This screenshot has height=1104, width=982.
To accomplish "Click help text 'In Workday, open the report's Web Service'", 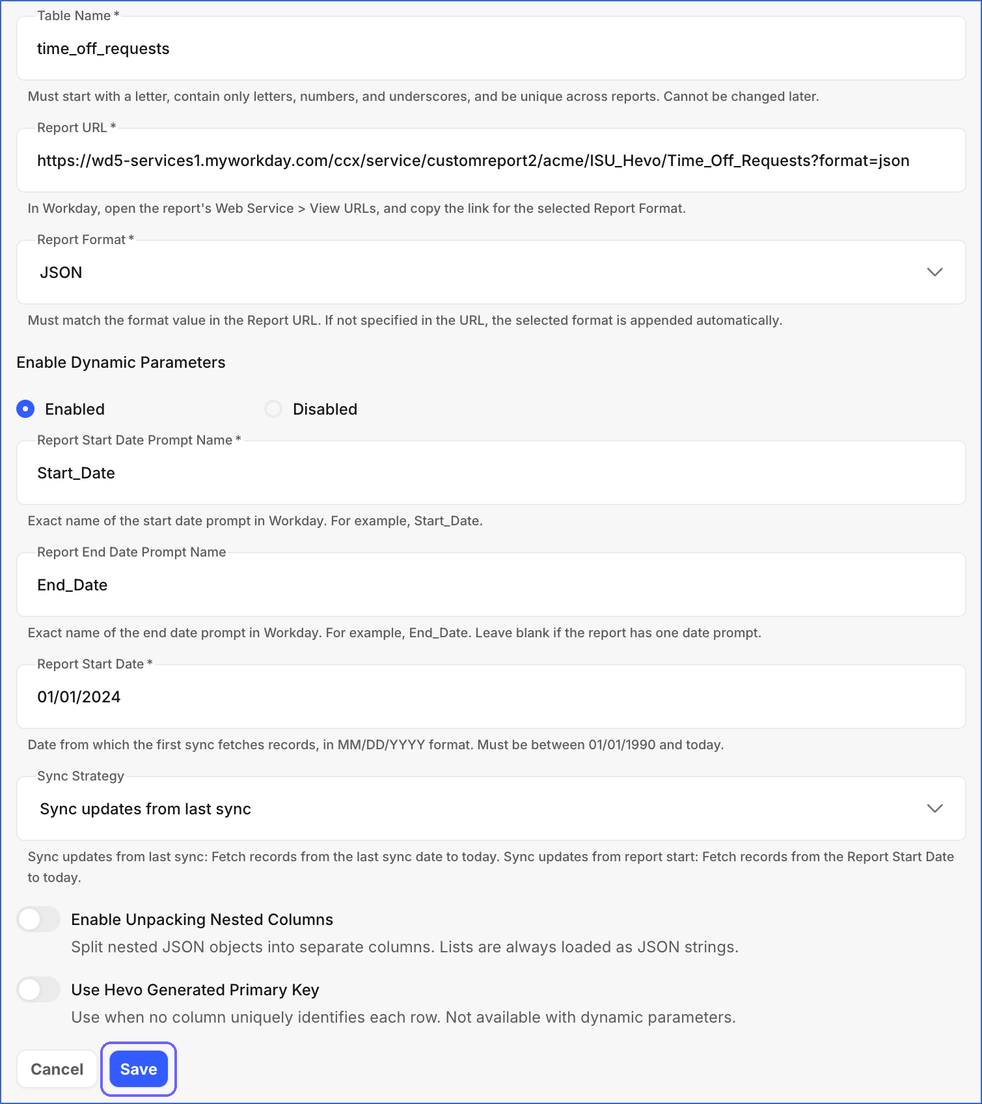I will pyautogui.click(x=357, y=208).
